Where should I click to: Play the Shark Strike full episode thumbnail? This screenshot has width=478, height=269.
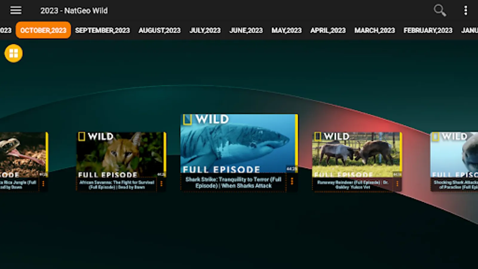coord(239,143)
